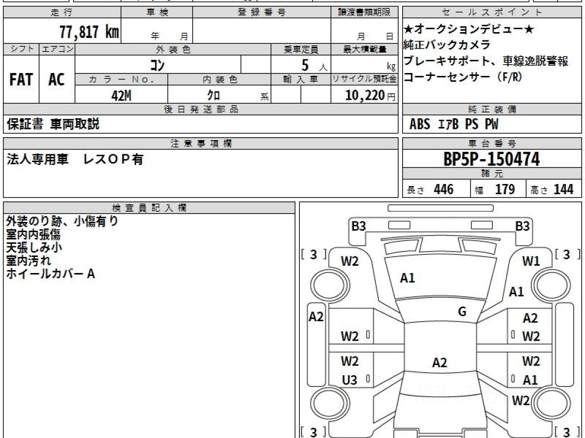The height and width of the screenshot is (438, 585).
Task: Select the height value 高さ 144
Action: [552, 189]
